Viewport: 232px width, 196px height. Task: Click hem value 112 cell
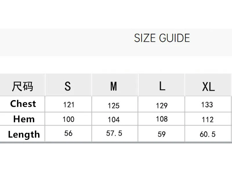tap(208, 120)
